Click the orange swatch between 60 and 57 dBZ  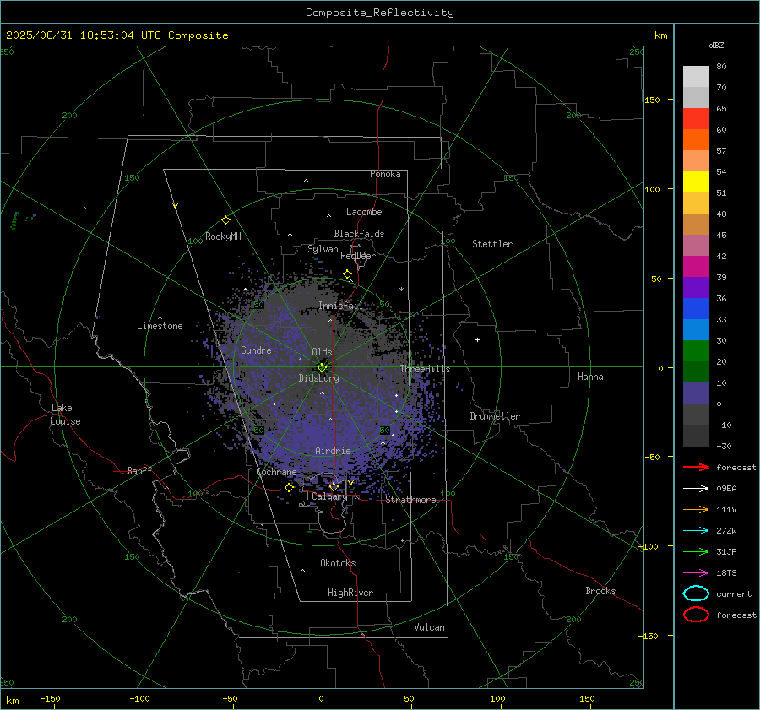tap(696, 139)
